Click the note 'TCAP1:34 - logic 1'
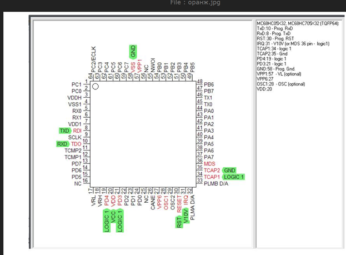346x255 pixels. point(274,48)
